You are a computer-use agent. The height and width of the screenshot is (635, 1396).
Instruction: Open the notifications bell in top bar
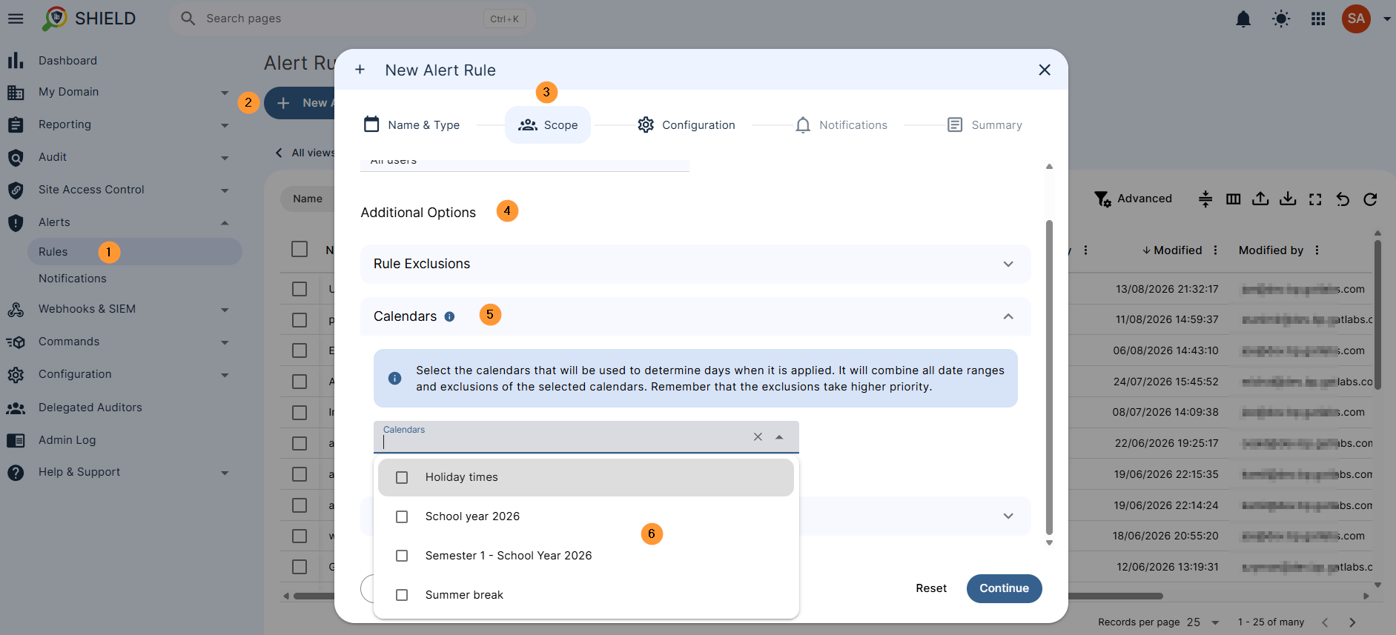coord(1243,19)
